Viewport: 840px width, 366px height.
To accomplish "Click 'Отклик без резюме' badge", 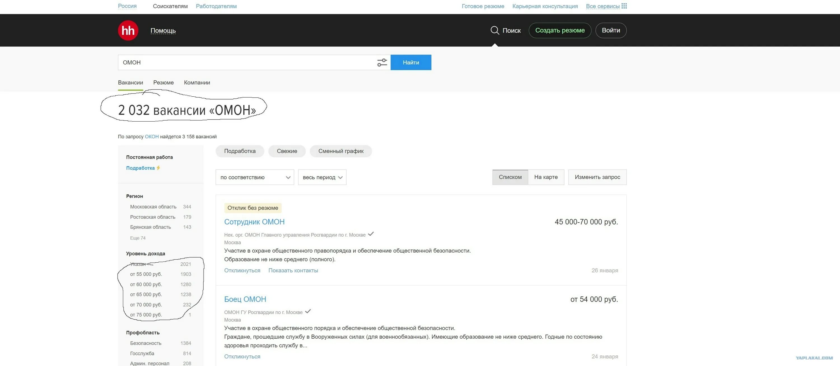I will pyautogui.click(x=253, y=208).
